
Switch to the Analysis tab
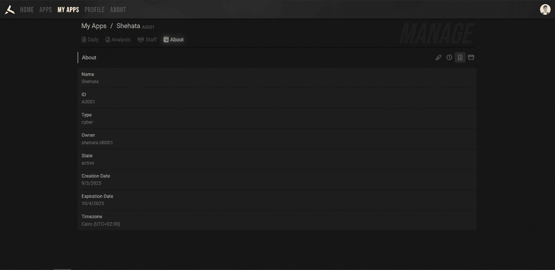click(118, 40)
